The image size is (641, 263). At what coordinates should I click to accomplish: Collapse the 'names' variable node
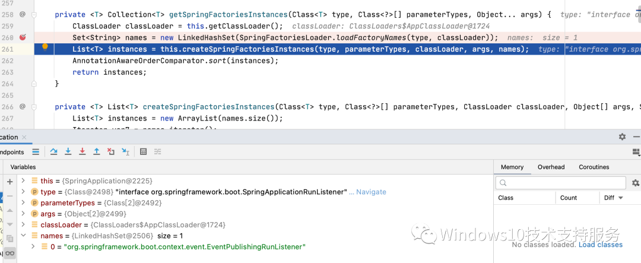click(23, 236)
